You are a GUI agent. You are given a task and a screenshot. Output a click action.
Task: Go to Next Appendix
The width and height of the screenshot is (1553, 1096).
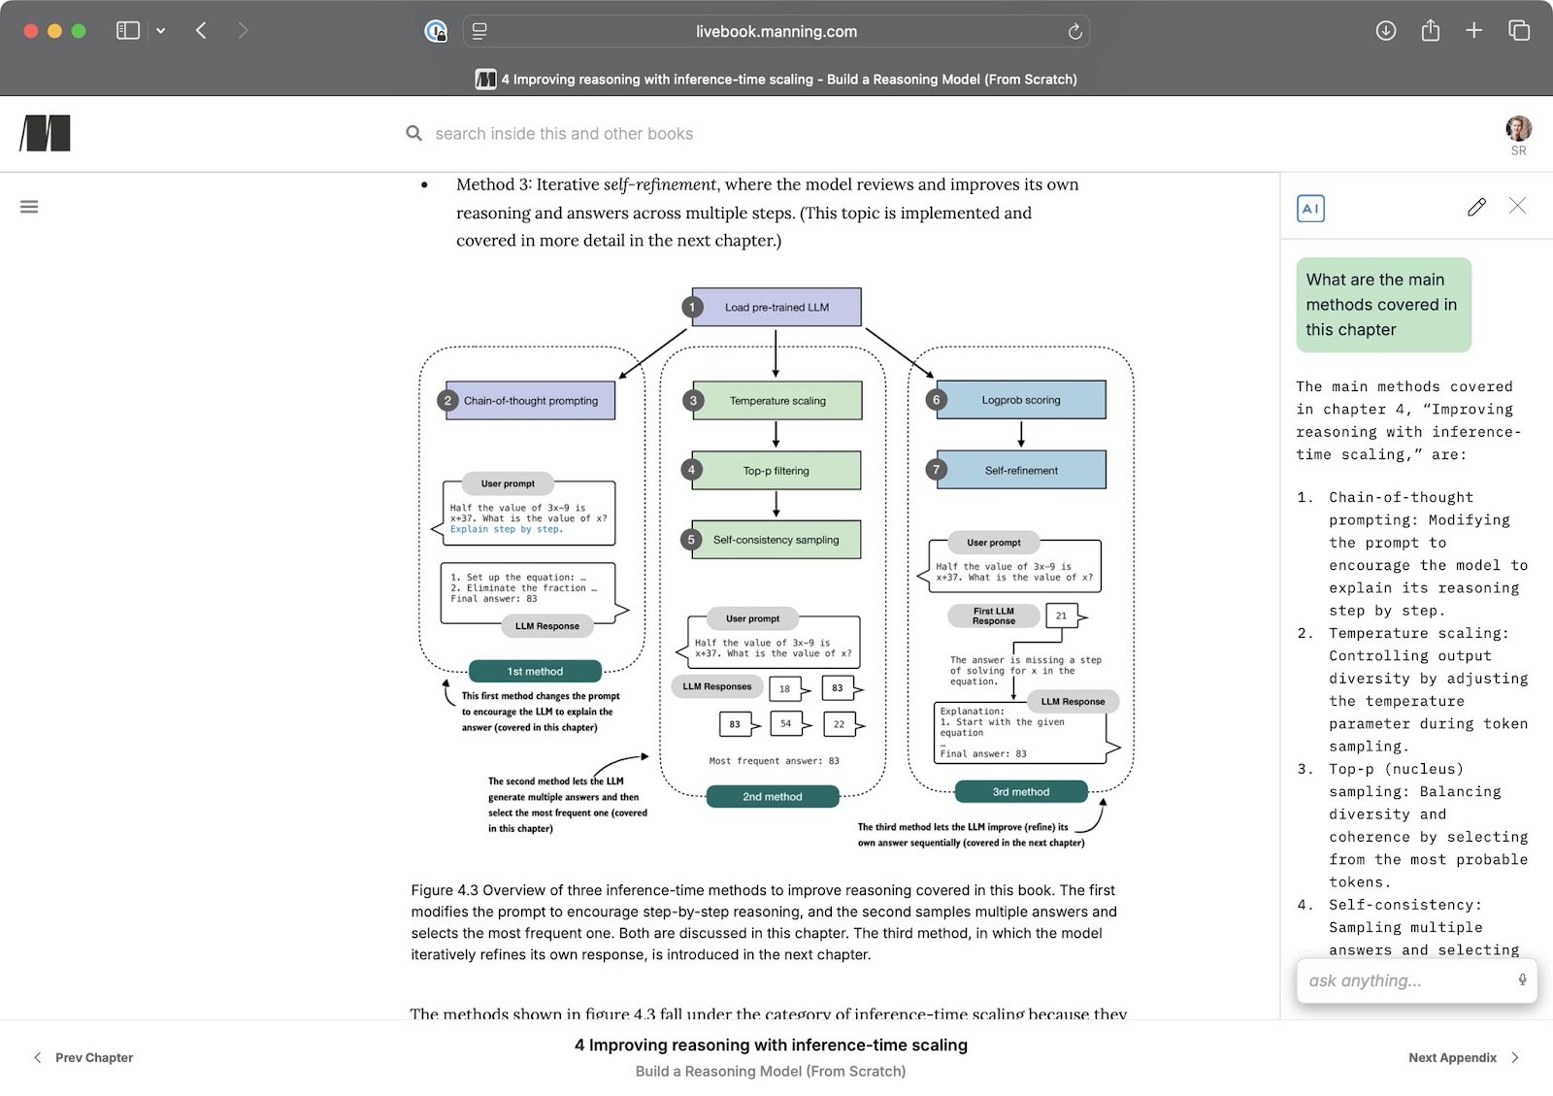point(1464,1057)
